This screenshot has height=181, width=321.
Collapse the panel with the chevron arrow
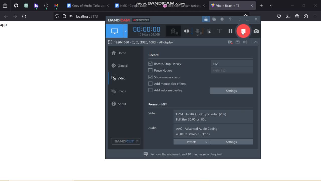click(256, 42)
